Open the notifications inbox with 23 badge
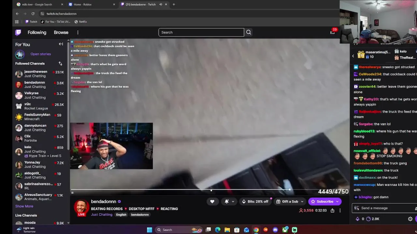 click(333, 32)
